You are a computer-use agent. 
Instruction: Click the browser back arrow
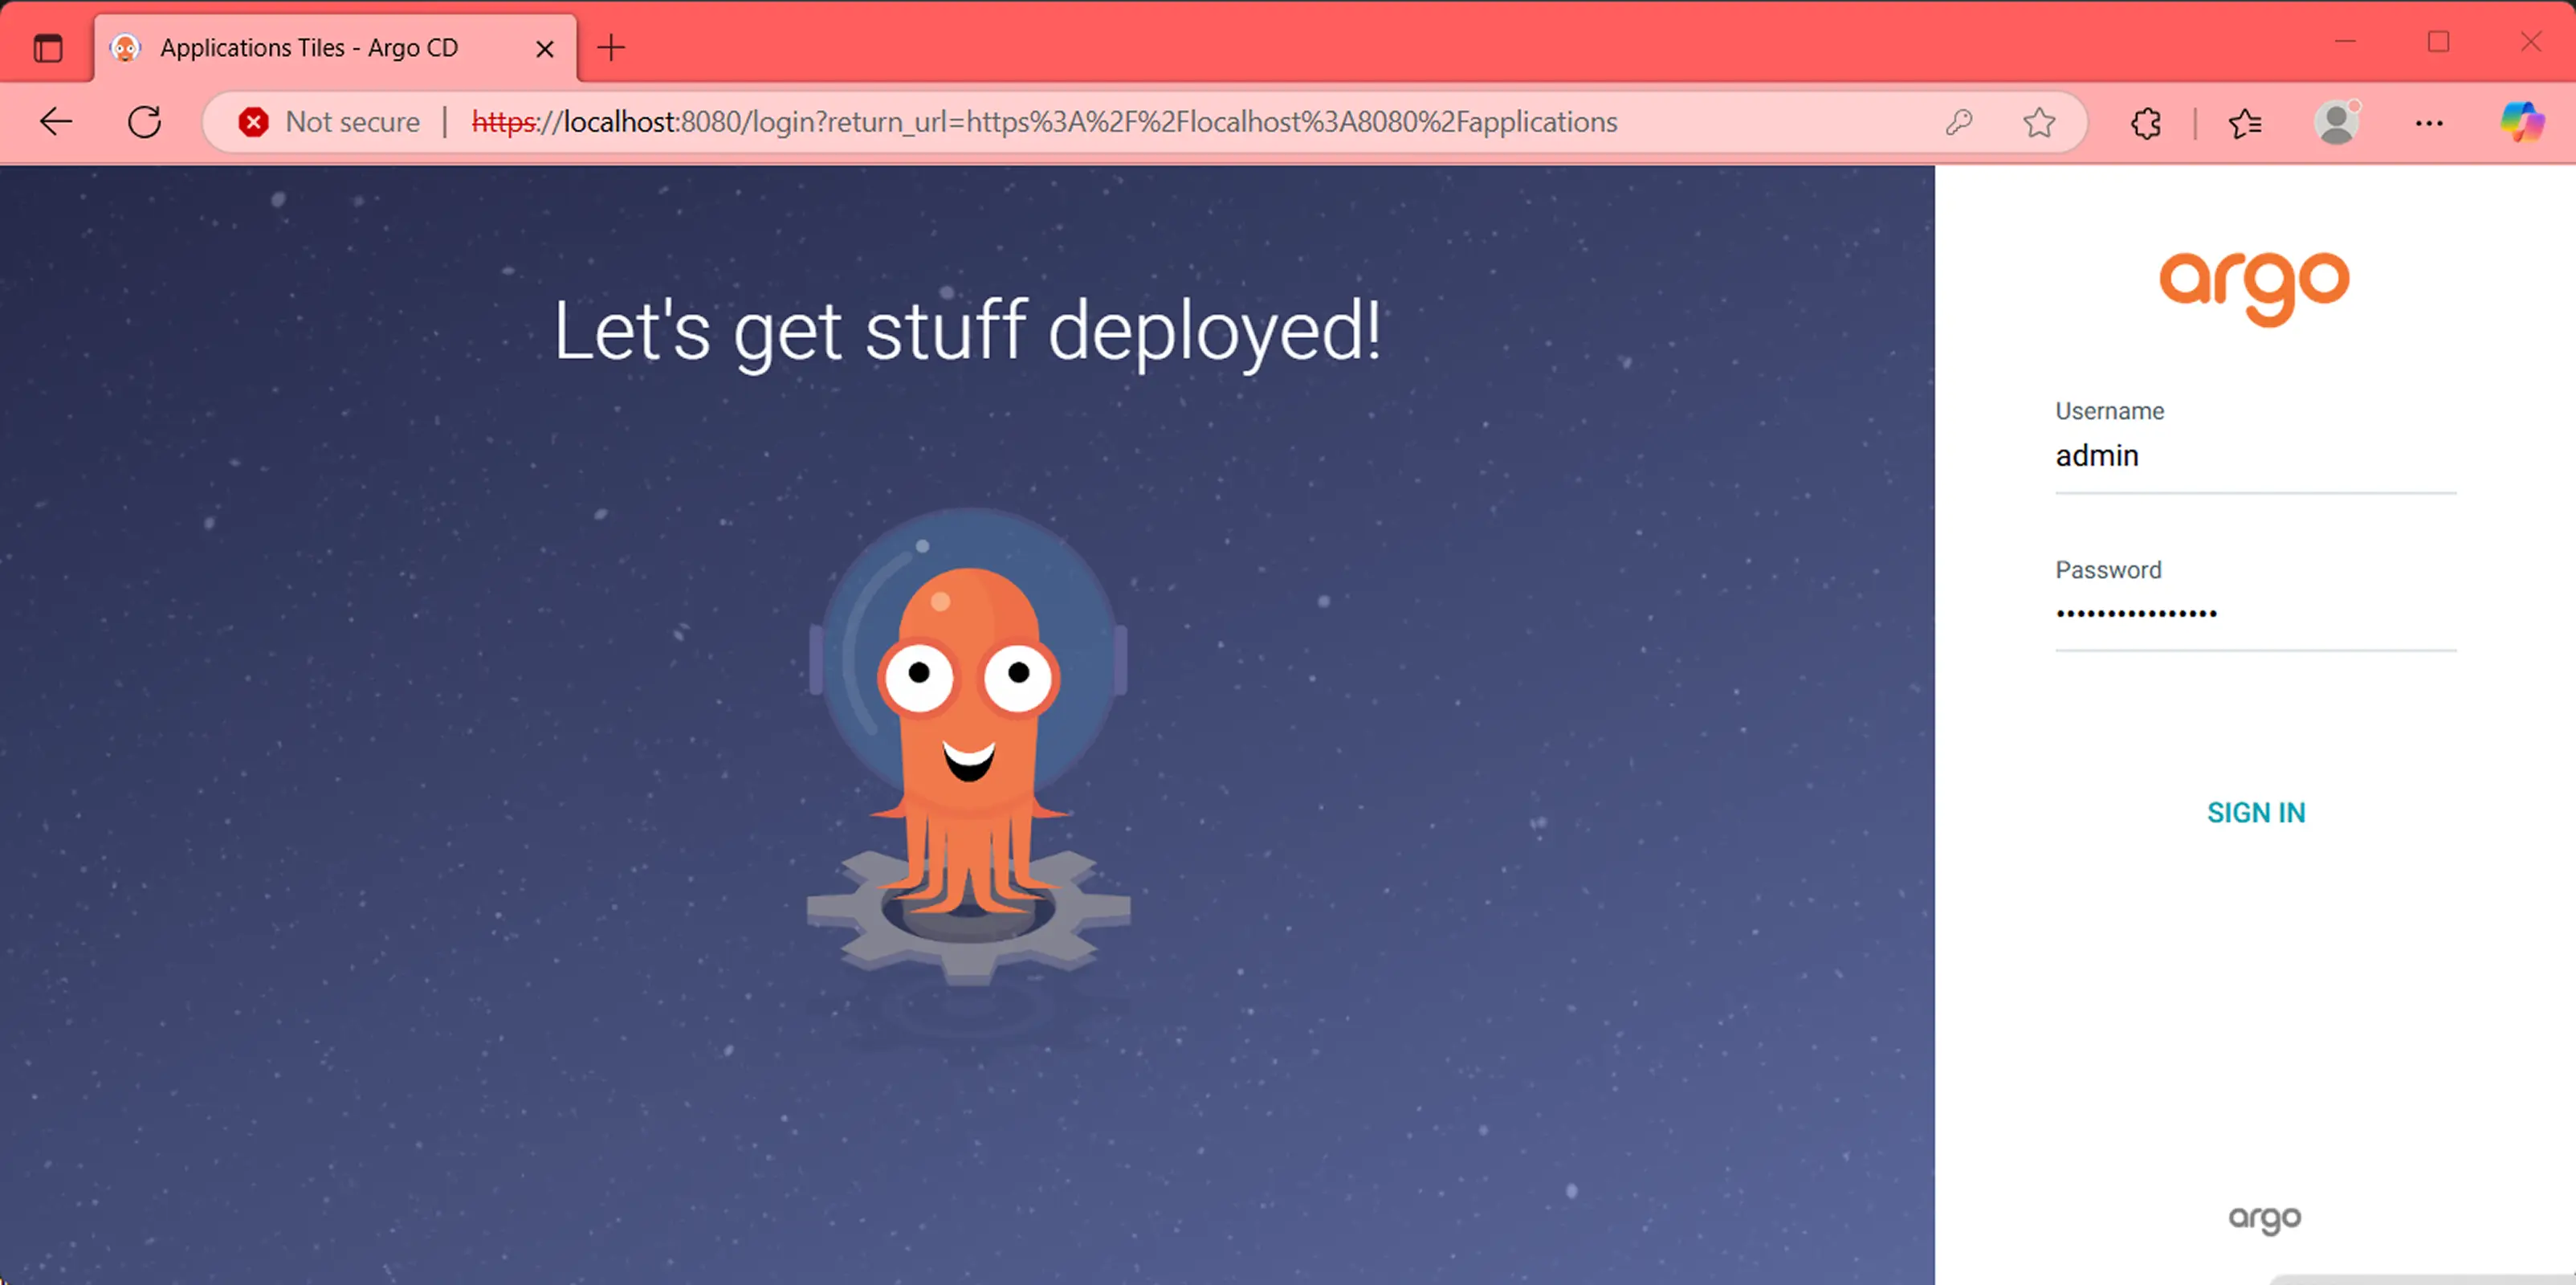coord(55,122)
